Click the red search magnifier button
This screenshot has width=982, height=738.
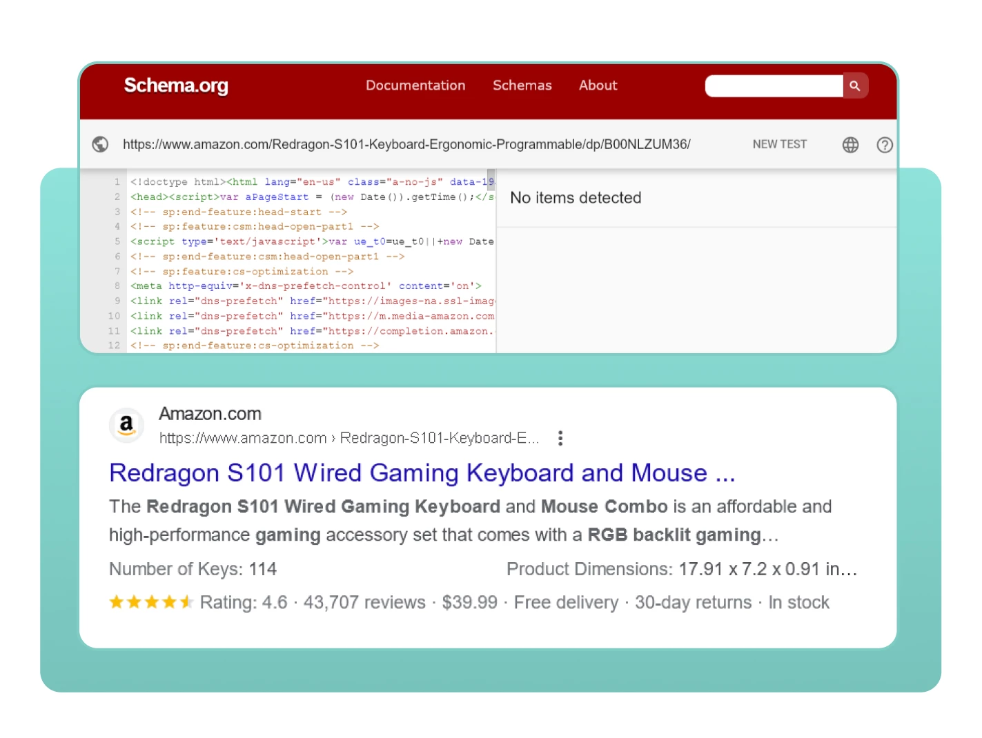tap(855, 86)
